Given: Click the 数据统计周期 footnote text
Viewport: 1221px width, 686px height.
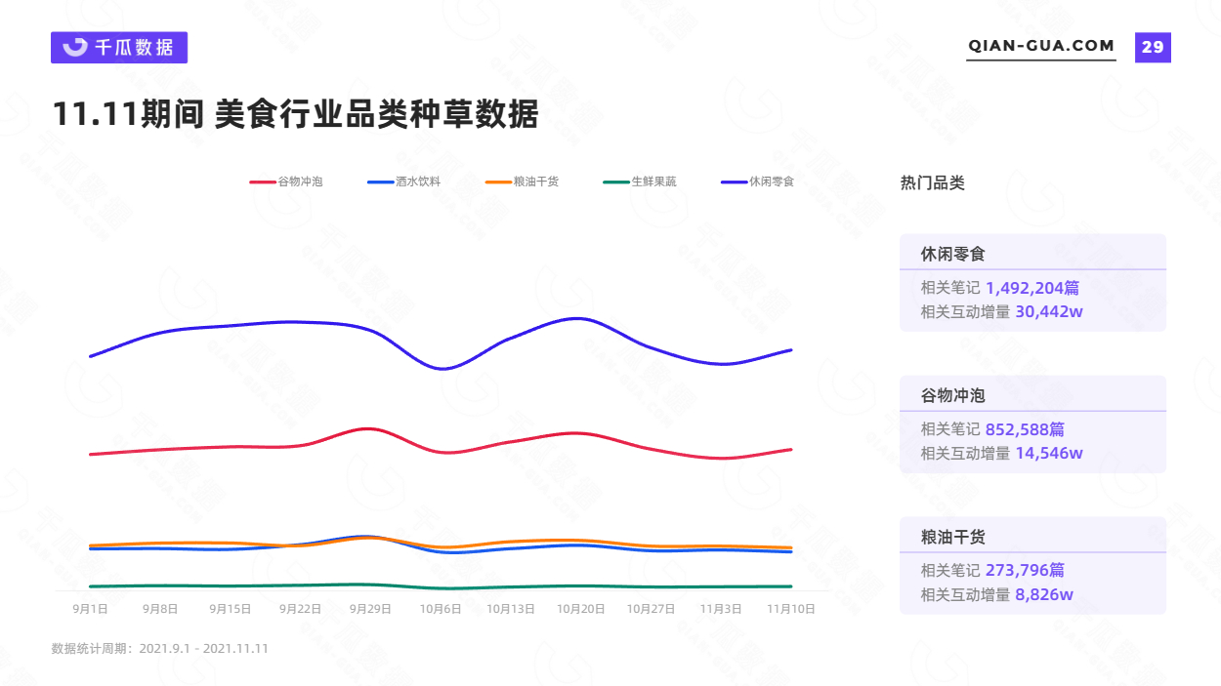Looking at the screenshot, I should 160,648.
